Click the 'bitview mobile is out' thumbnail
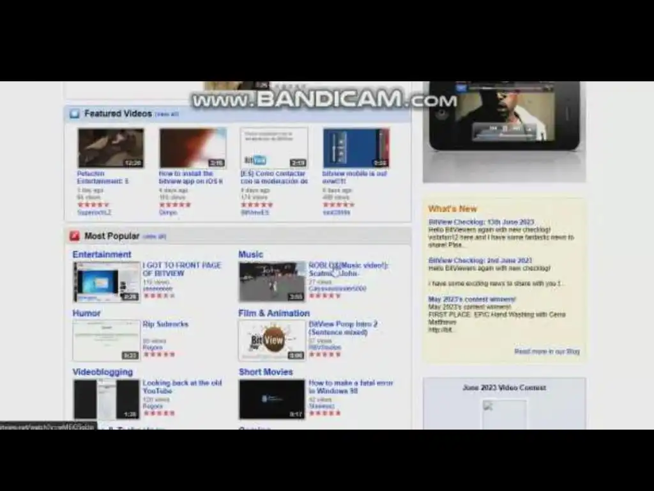654x491 pixels. pos(356,148)
